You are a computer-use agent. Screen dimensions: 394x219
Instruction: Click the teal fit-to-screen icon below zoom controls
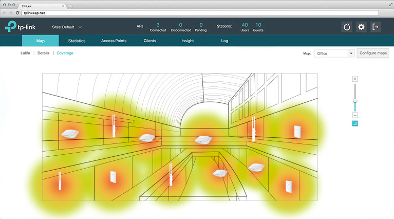pyautogui.click(x=355, y=123)
